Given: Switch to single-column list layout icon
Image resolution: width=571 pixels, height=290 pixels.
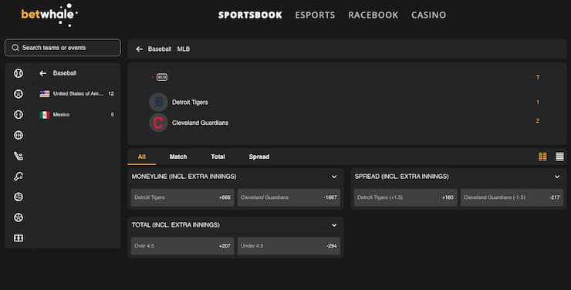Looking at the screenshot, I should coord(559,157).
